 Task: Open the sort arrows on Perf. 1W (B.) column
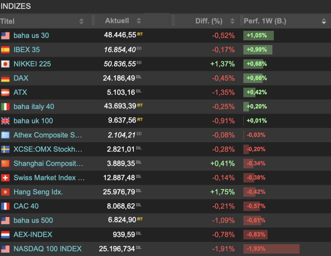pyautogui.click(x=324, y=21)
